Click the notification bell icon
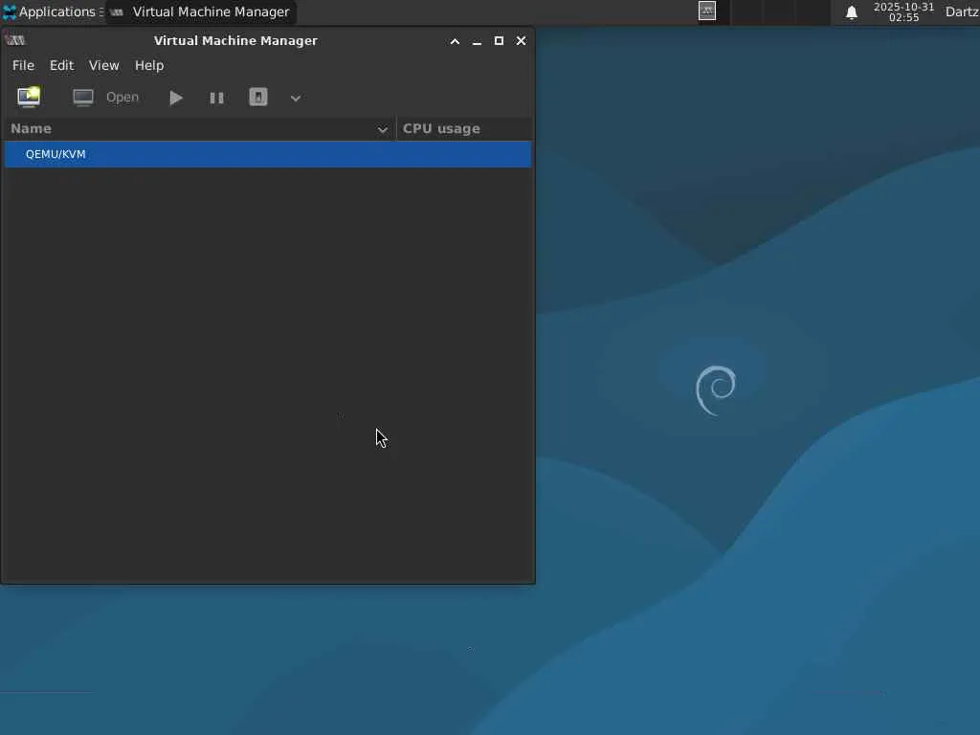980x735 pixels. pyautogui.click(x=851, y=12)
